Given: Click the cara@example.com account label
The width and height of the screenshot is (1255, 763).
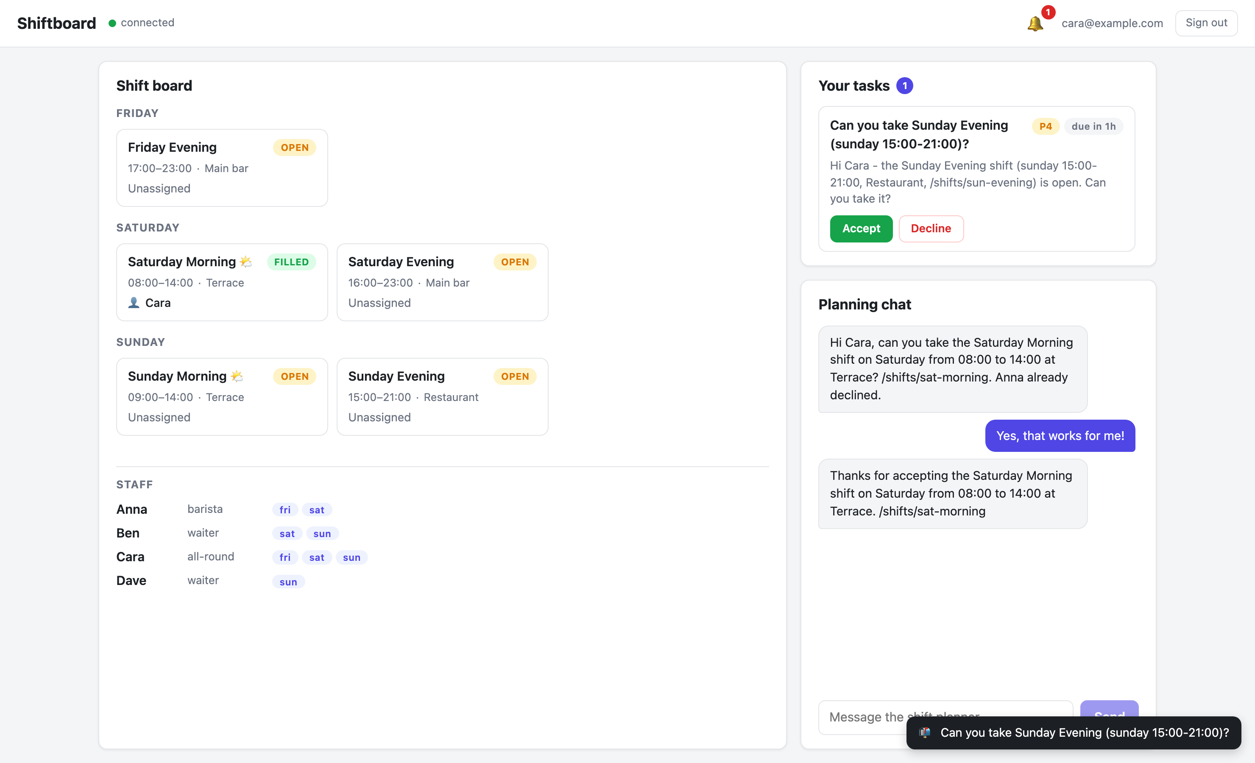Looking at the screenshot, I should pyautogui.click(x=1112, y=23).
